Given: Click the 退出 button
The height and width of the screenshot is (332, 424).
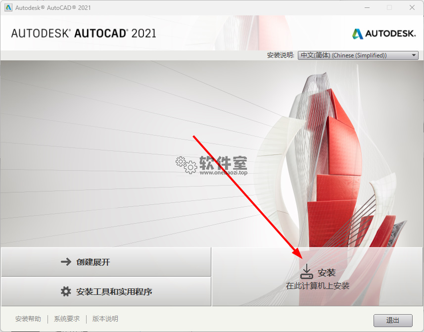Looking at the screenshot, I should (393, 321).
